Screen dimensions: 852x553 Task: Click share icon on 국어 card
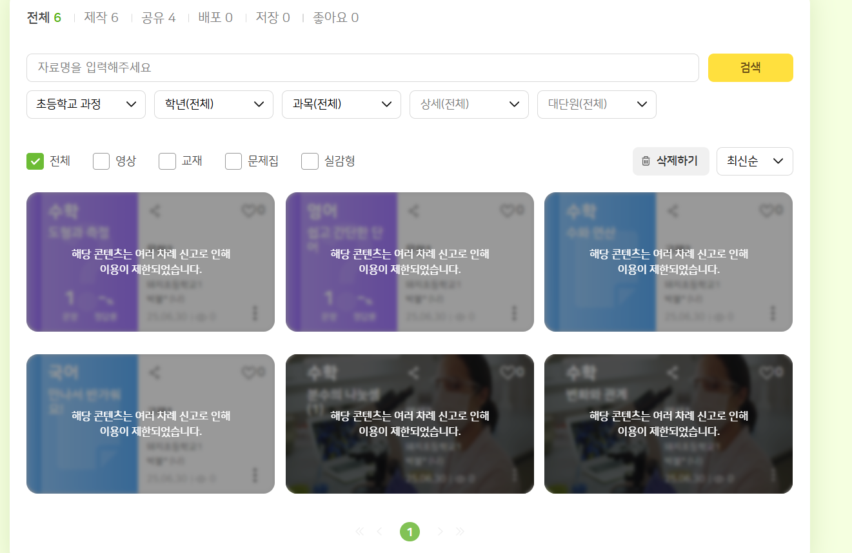tap(155, 372)
